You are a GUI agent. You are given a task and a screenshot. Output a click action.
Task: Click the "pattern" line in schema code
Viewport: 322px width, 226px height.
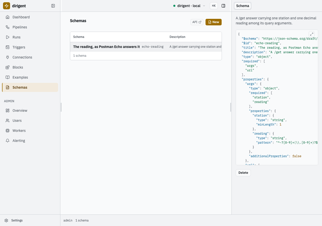tap(287, 143)
